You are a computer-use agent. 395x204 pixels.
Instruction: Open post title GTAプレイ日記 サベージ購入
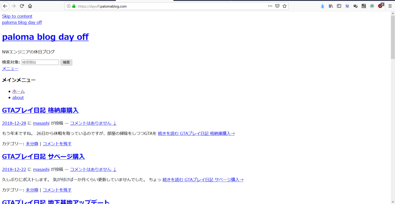[x=43, y=157]
